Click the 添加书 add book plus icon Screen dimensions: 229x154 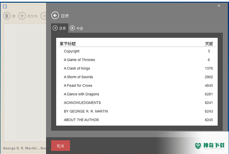tap(22, 16)
